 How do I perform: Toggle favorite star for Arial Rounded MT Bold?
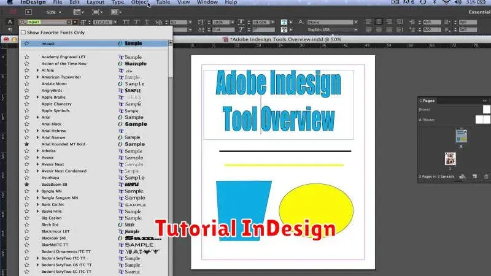(x=26, y=144)
